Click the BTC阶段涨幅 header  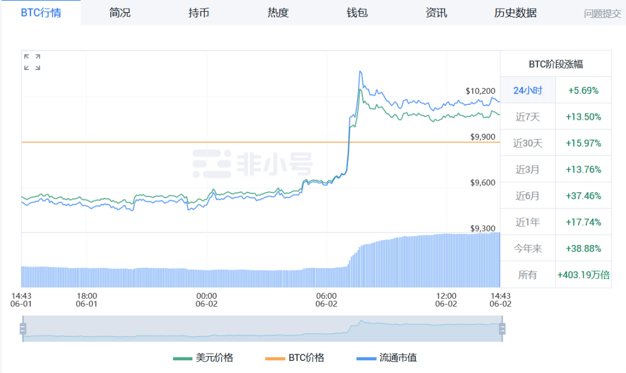(556, 64)
